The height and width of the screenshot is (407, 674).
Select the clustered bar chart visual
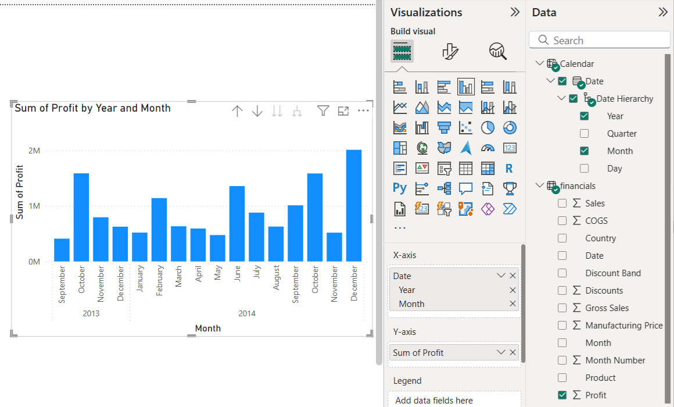(443, 87)
